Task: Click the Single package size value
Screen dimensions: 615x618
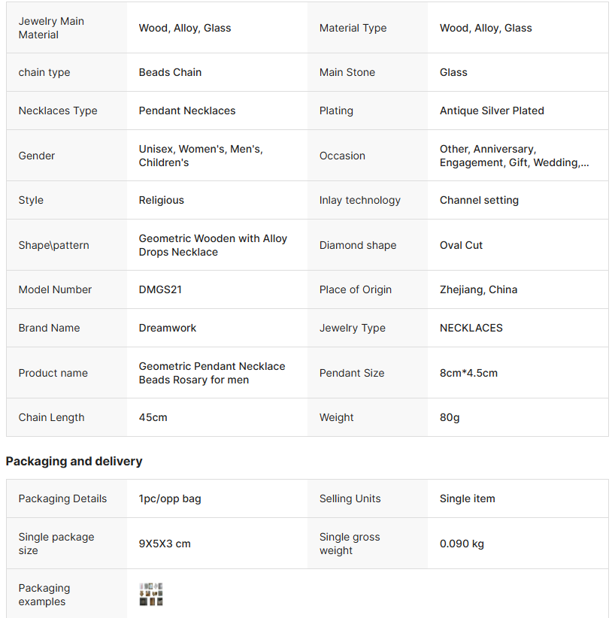Action: tap(165, 544)
